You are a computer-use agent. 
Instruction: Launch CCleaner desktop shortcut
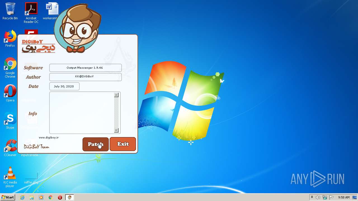(x=10, y=148)
